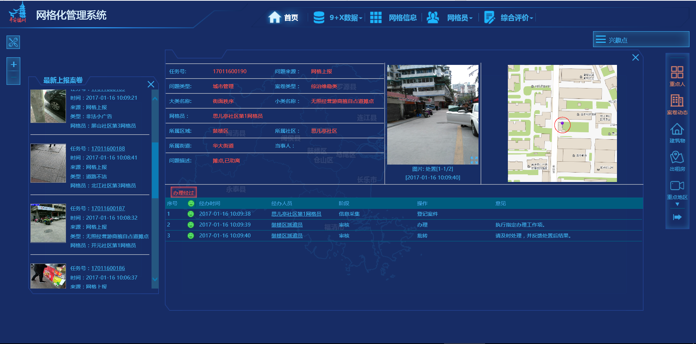Zoom in the map with plus button
The height and width of the screenshot is (344, 696).
[x=13, y=65]
